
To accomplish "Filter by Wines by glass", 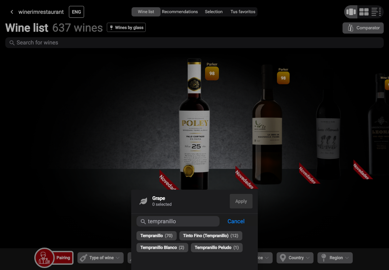I will (126, 28).
